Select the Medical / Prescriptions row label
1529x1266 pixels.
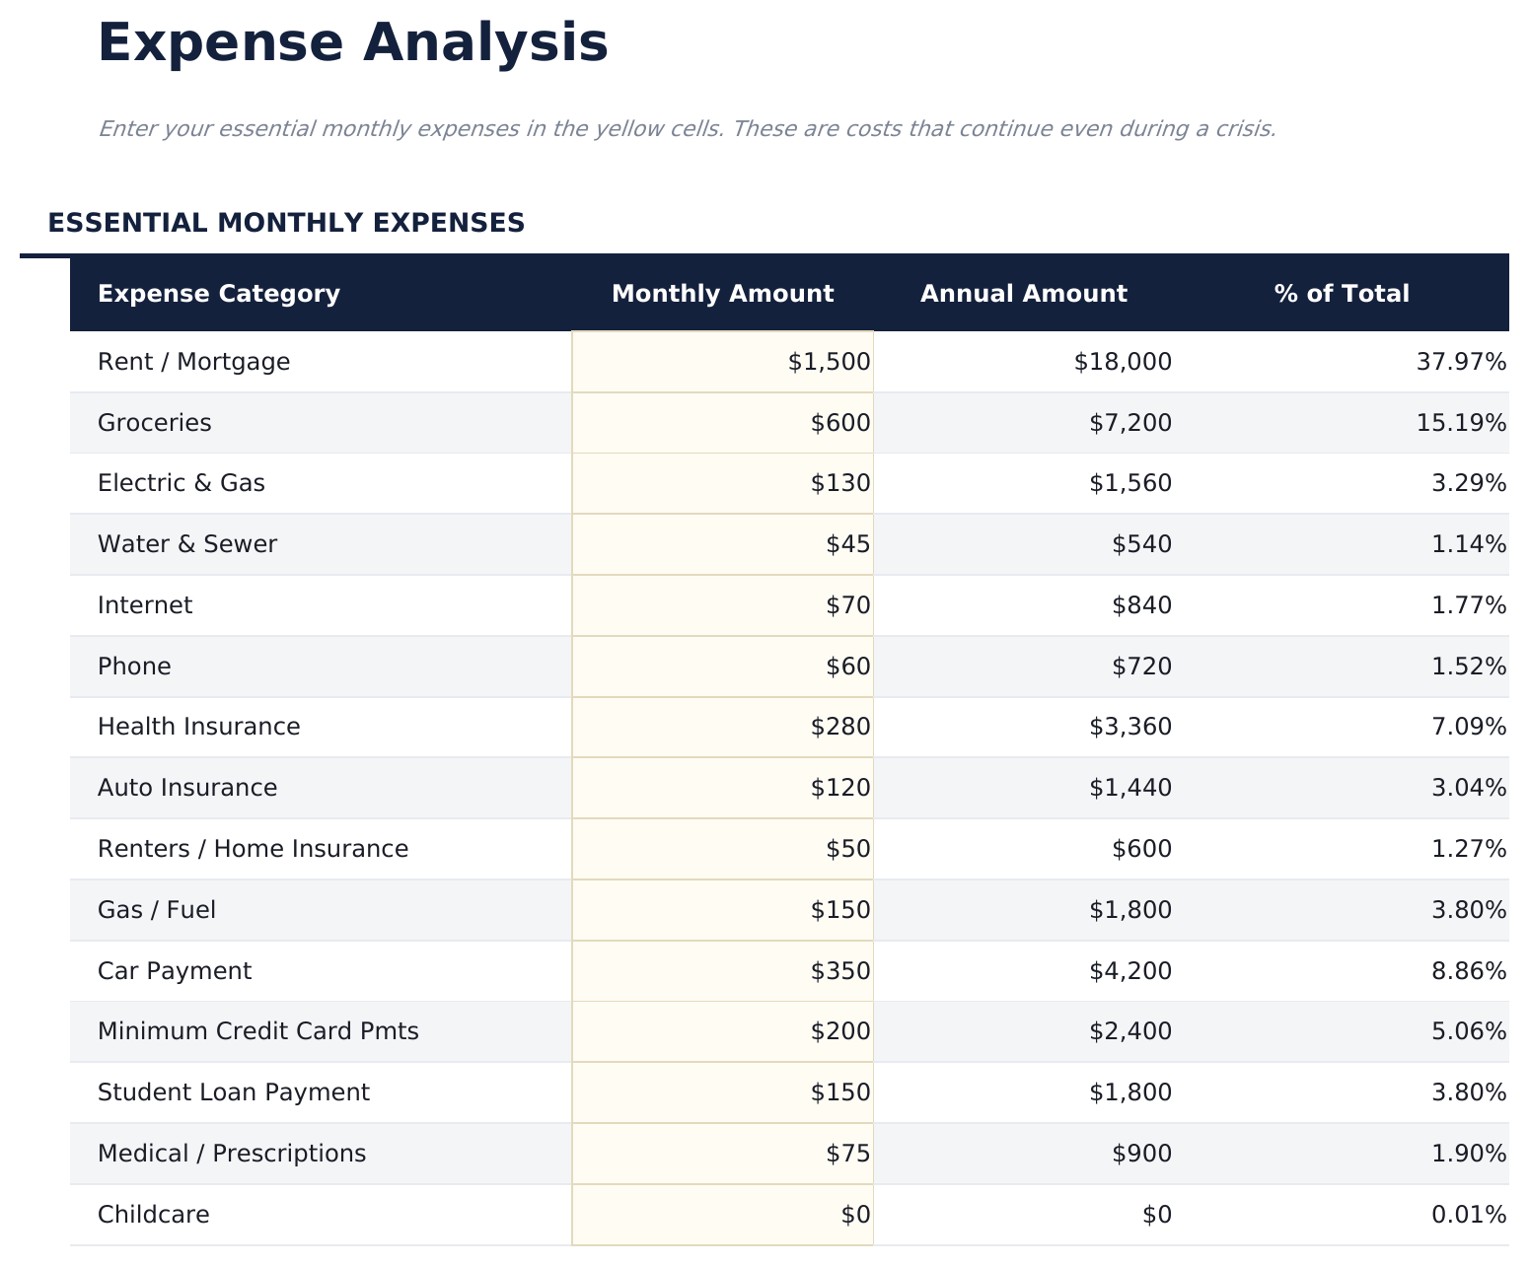232,1153
